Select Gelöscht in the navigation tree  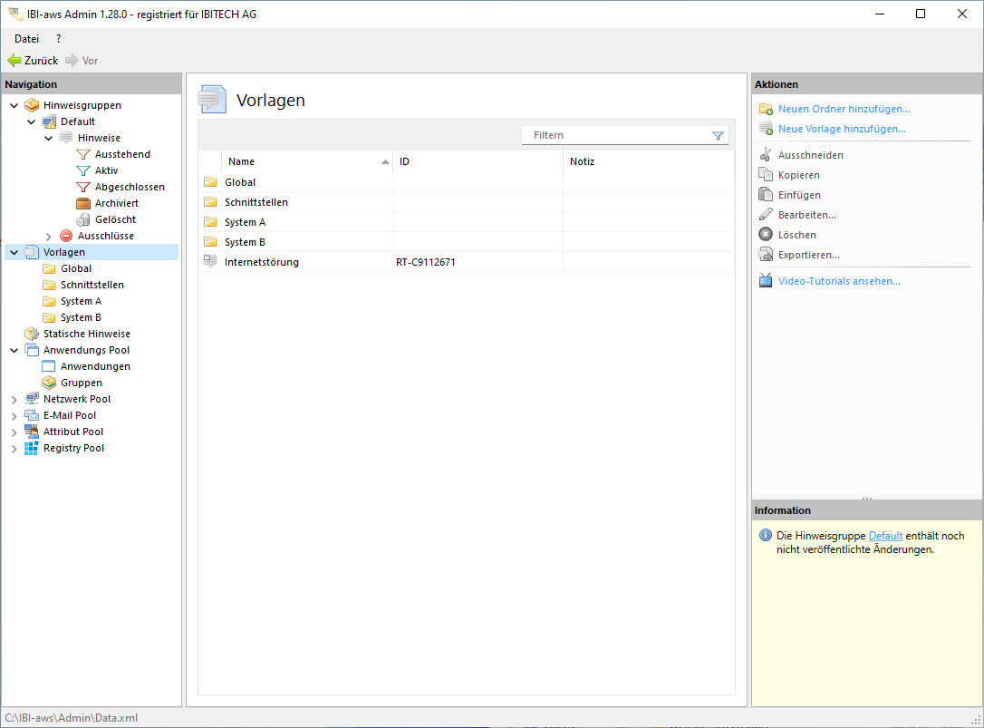(115, 219)
